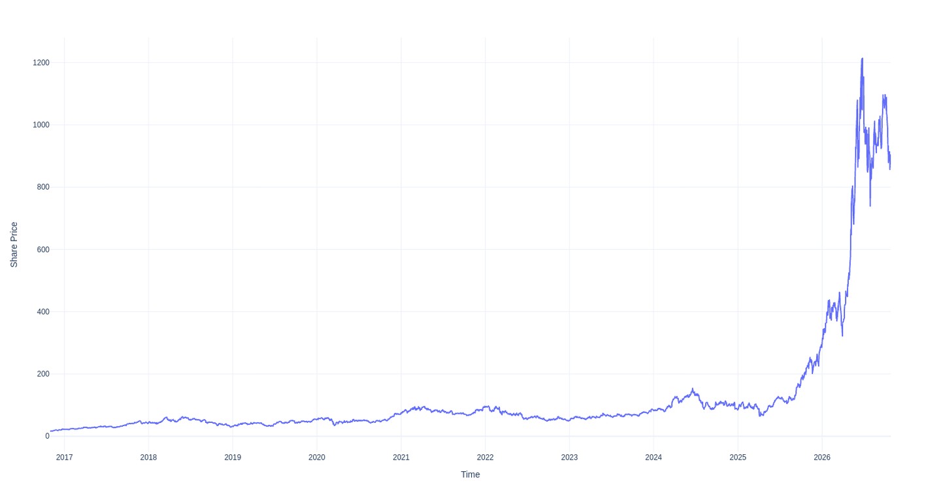Select the 2026 year tick label

point(822,458)
